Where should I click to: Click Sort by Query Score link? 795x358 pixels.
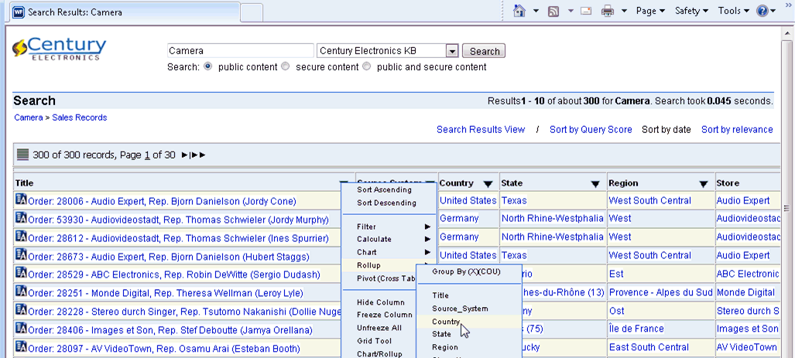591,130
